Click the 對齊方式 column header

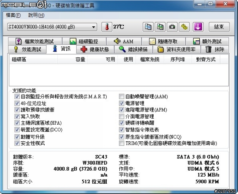click(x=206, y=59)
